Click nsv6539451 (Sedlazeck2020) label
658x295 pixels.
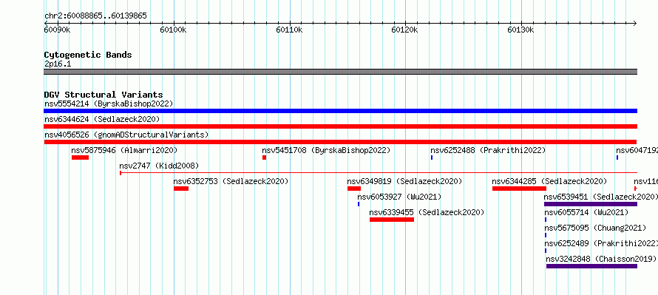[x=601, y=197]
